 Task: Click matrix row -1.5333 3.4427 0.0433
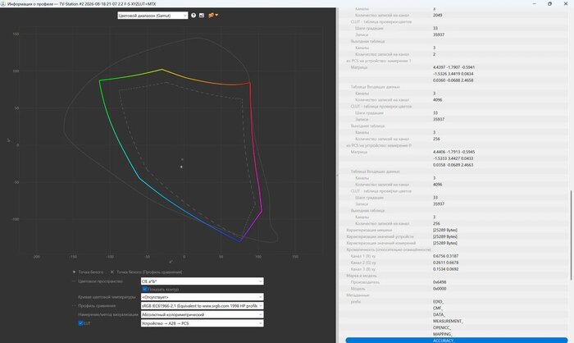coord(453,158)
